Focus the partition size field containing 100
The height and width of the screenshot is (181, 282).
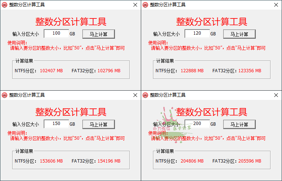point(56,34)
